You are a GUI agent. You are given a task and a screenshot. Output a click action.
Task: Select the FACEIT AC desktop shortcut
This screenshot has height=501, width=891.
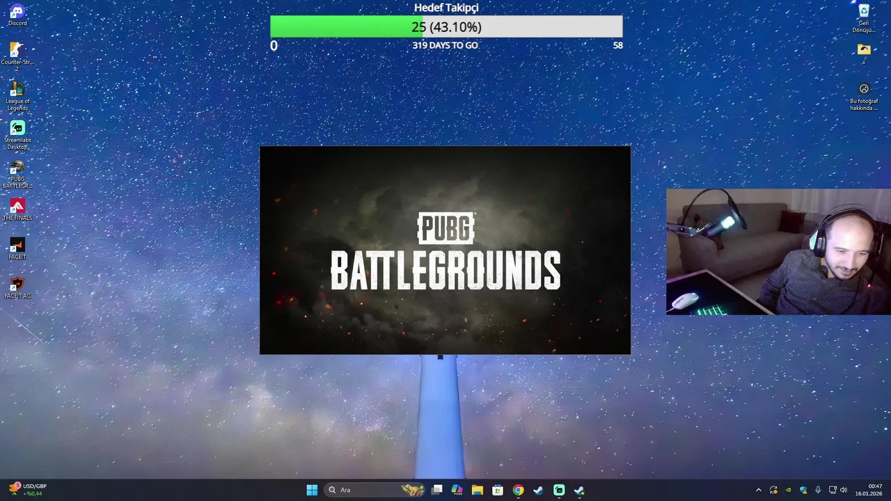(17, 287)
